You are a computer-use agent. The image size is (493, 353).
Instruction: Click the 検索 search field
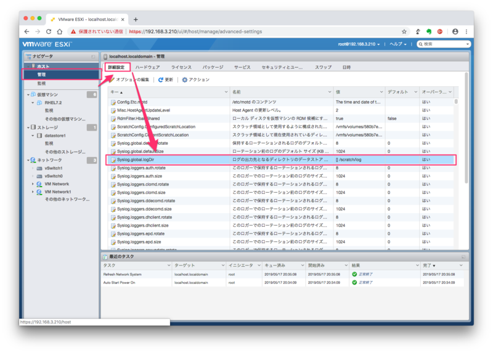(443, 44)
